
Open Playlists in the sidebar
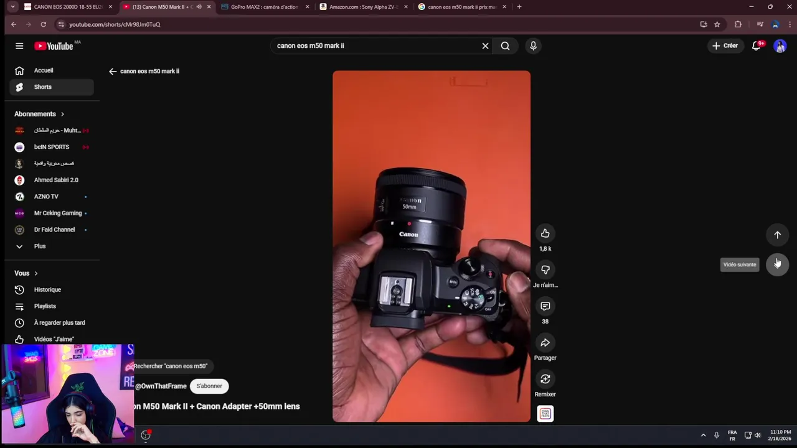(x=52, y=307)
